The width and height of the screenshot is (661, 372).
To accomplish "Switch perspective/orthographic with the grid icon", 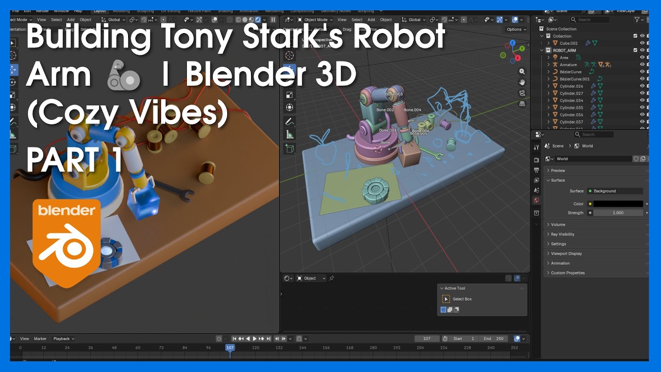I will (x=522, y=103).
